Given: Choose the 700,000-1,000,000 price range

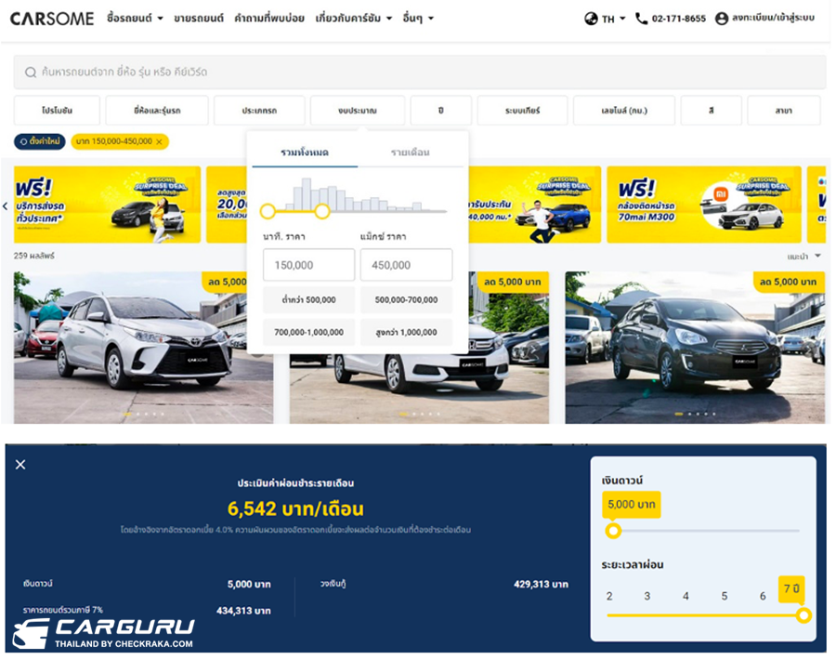Looking at the screenshot, I should (308, 332).
